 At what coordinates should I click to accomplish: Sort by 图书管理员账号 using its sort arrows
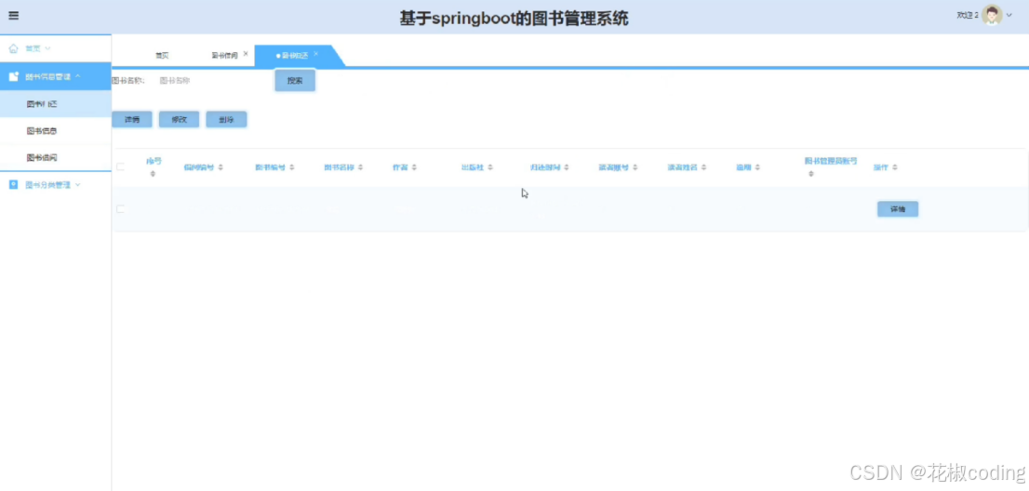point(811,174)
